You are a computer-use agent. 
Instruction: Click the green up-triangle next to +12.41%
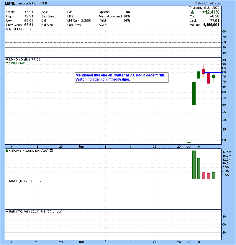pyautogui.click(x=192, y=12)
